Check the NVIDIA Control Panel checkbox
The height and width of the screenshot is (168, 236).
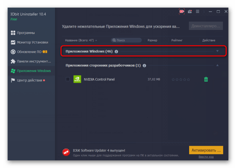68,79
